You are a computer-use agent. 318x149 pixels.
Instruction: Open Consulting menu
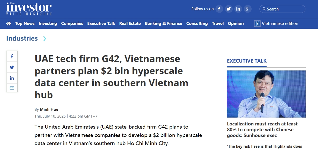point(197,24)
